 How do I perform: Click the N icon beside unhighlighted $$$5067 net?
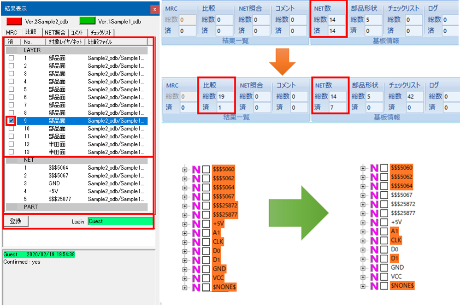coord(375,195)
